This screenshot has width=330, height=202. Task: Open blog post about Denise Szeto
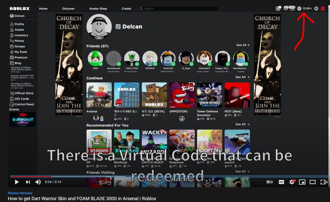coord(22,69)
